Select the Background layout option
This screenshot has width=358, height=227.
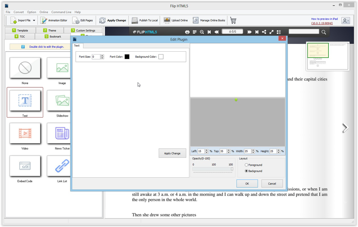pyautogui.click(x=254, y=171)
